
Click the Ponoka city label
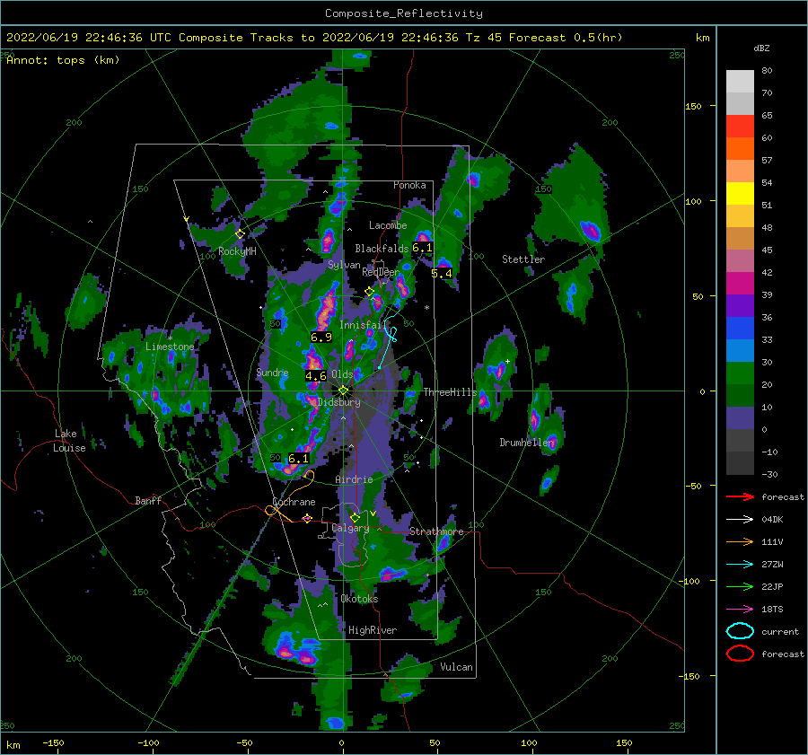pyautogui.click(x=409, y=185)
